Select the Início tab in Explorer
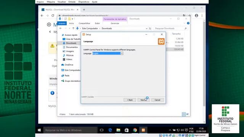 [x=71, y=23]
